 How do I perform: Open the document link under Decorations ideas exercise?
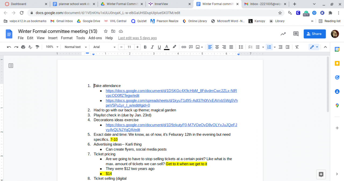171,127
